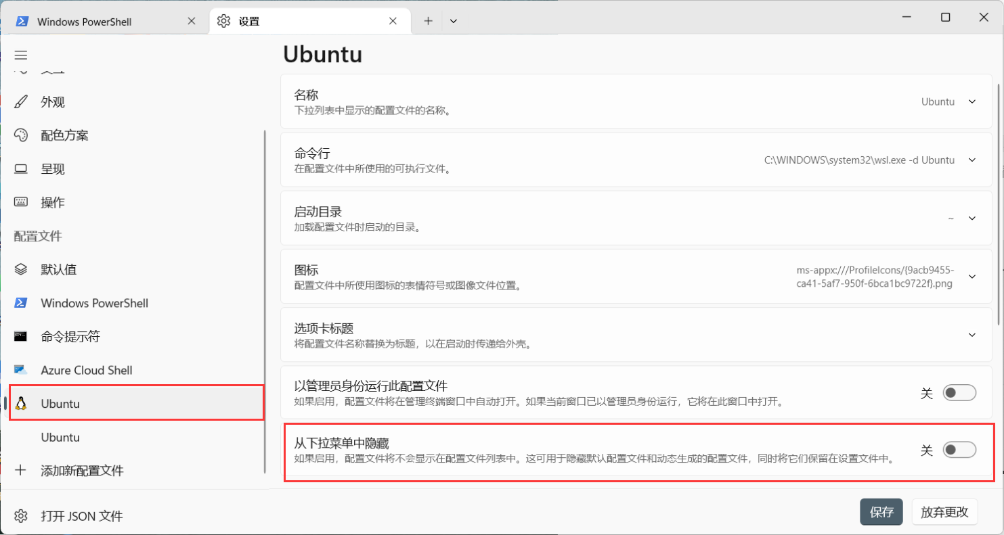
Task: Toggle 从下拉菜单中隐藏 switch
Action: click(x=959, y=449)
